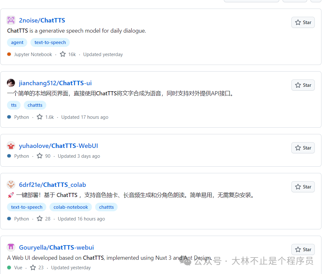Click the 16k stargazers count
The height and width of the screenshot is (274, 324).
point(72,54)
